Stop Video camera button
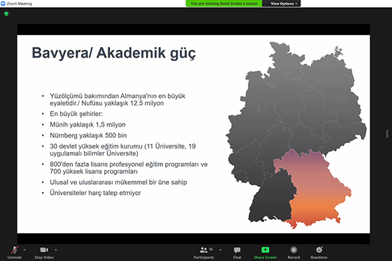Image resolution: width=392 pixels, height=261 pixels. [x=44, y=252]
